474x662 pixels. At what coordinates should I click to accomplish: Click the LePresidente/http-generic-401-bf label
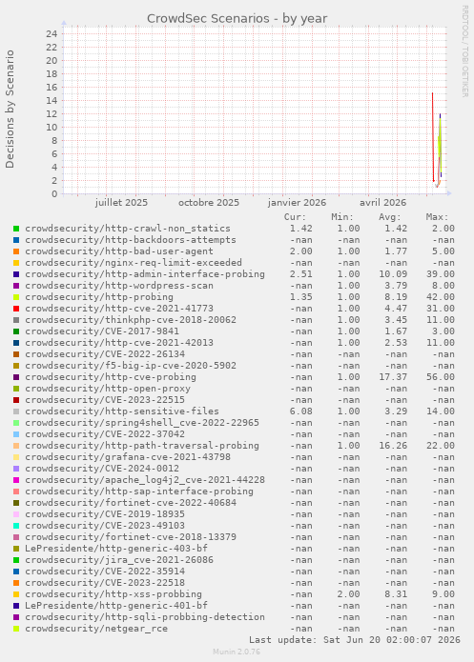[116, 606]
